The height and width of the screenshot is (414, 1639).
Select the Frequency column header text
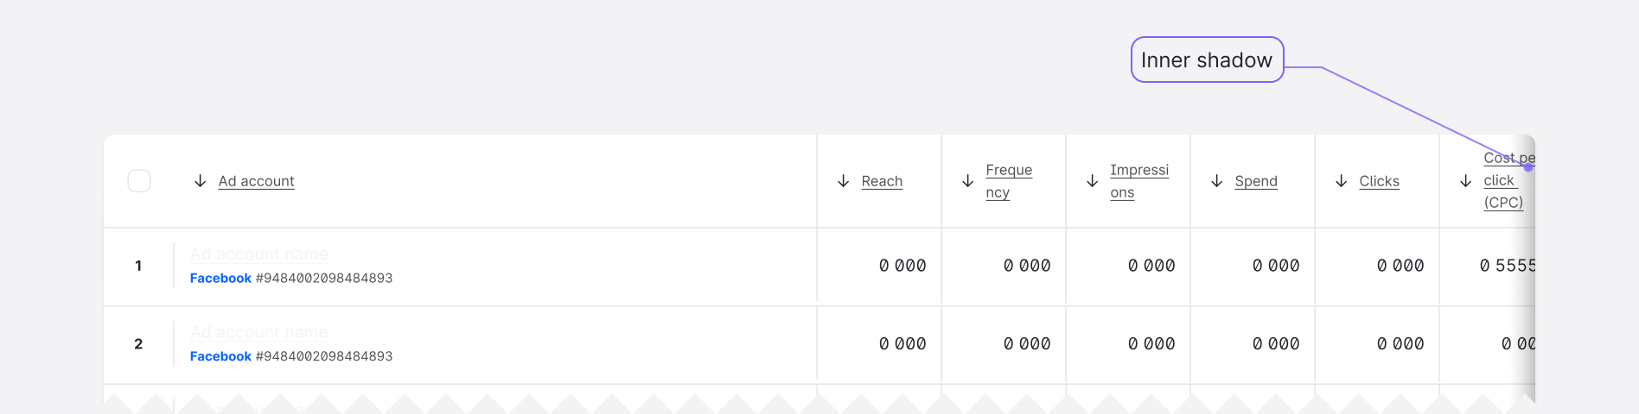1008,181
